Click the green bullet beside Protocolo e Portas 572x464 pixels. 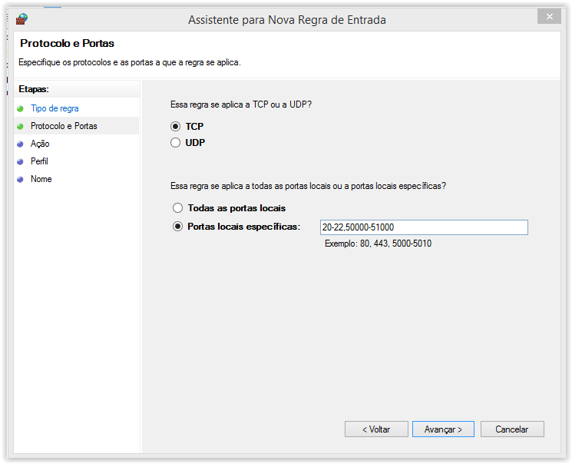coord(20,126)
